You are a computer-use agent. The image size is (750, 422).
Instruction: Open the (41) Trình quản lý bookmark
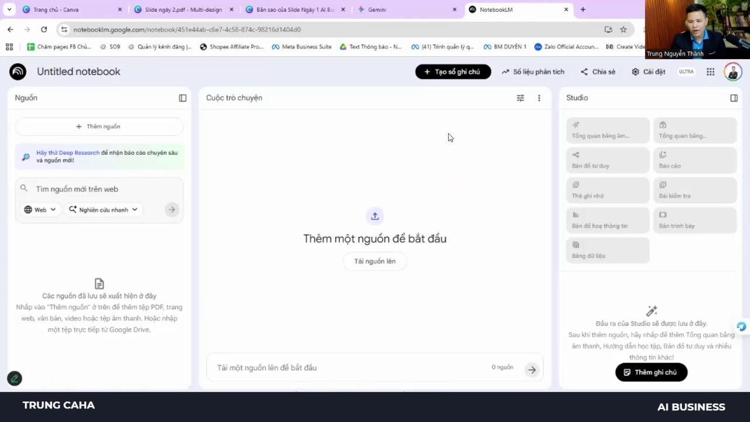point(442,47)
